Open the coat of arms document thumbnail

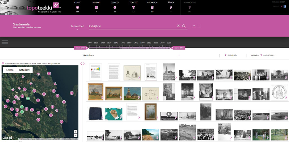coord(95,72)
